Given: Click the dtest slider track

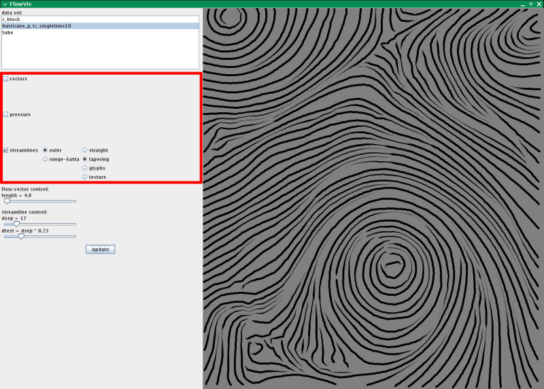Looking at the screenshot, I should 39,237.
